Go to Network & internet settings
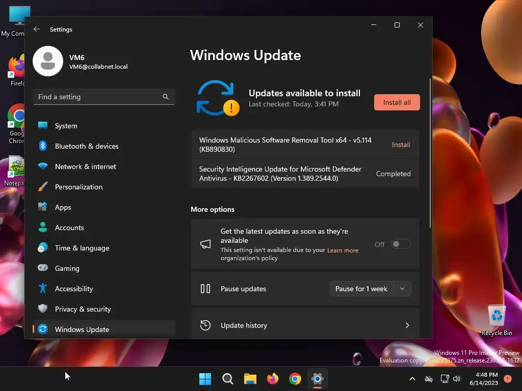This screenshot has height=391, width=522. point(104,166)
